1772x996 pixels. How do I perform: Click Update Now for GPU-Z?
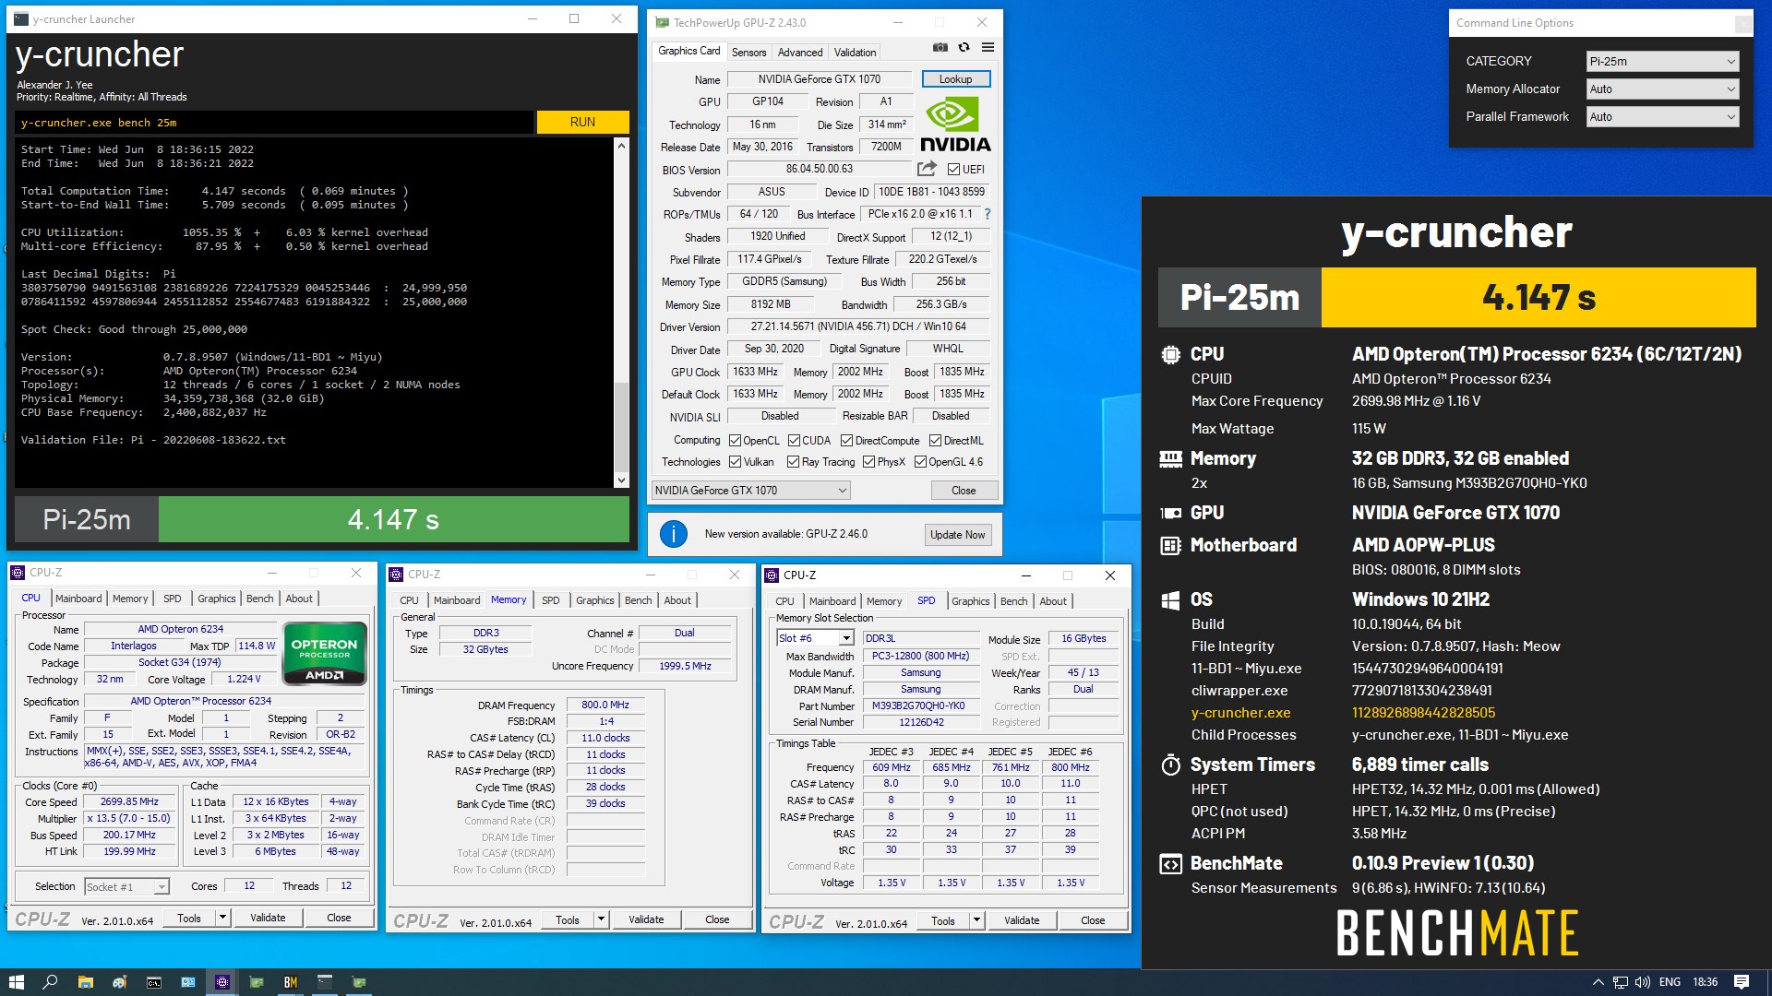click(957, 535)
